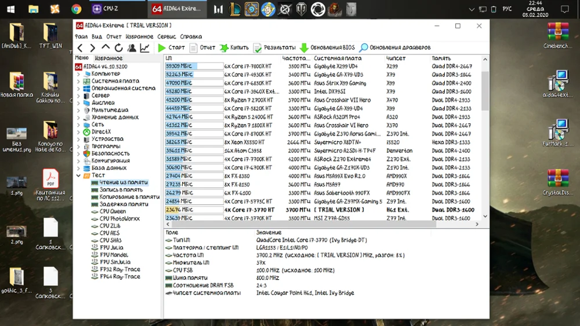Select the highlighted 23676 МБ/с result row
The image size is (580, 326).
tap(322, 210)
